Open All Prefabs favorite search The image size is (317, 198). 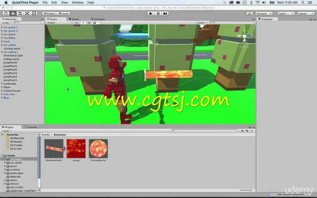click(x=16, y=145)
